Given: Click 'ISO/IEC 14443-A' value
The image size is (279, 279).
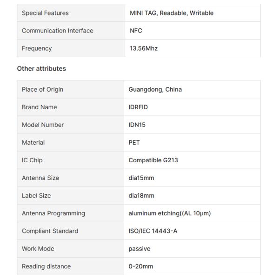Looking at the screenshot, I should (x=153, y=231).
